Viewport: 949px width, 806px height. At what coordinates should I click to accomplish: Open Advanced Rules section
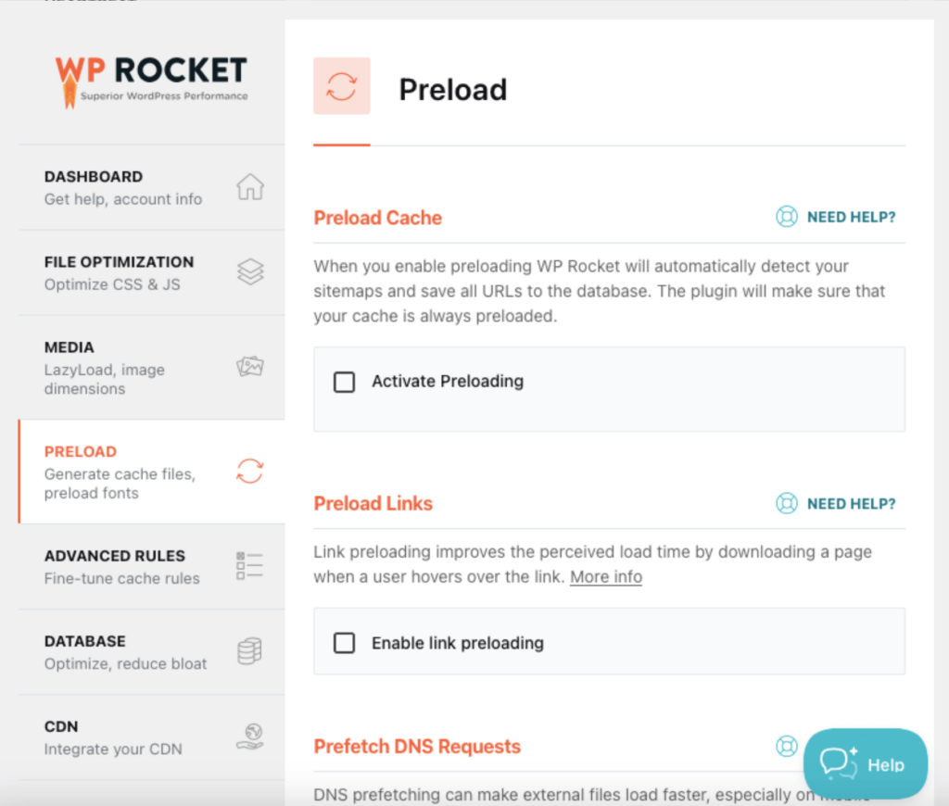click(x=152, y=567)
